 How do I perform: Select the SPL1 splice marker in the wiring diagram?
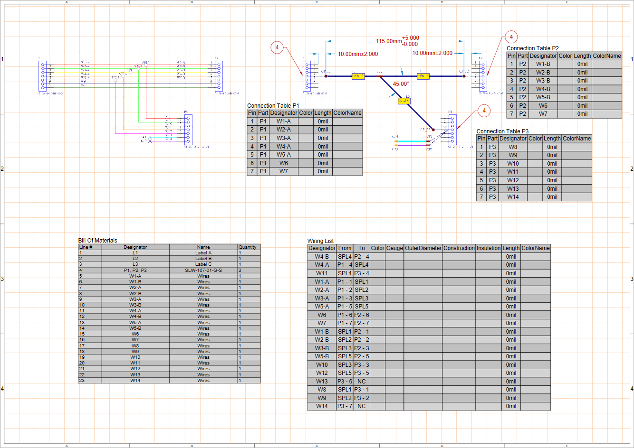(146, 65)
